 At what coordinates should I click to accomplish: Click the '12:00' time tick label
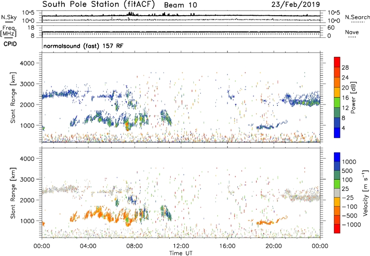(181, 246)
